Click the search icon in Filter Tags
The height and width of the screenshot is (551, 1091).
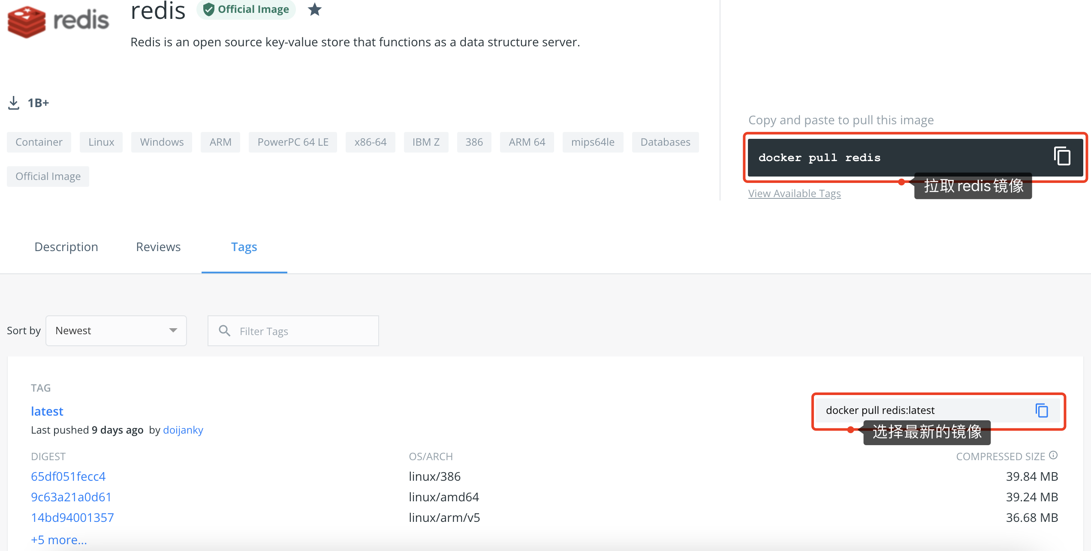tap(224, 331)
